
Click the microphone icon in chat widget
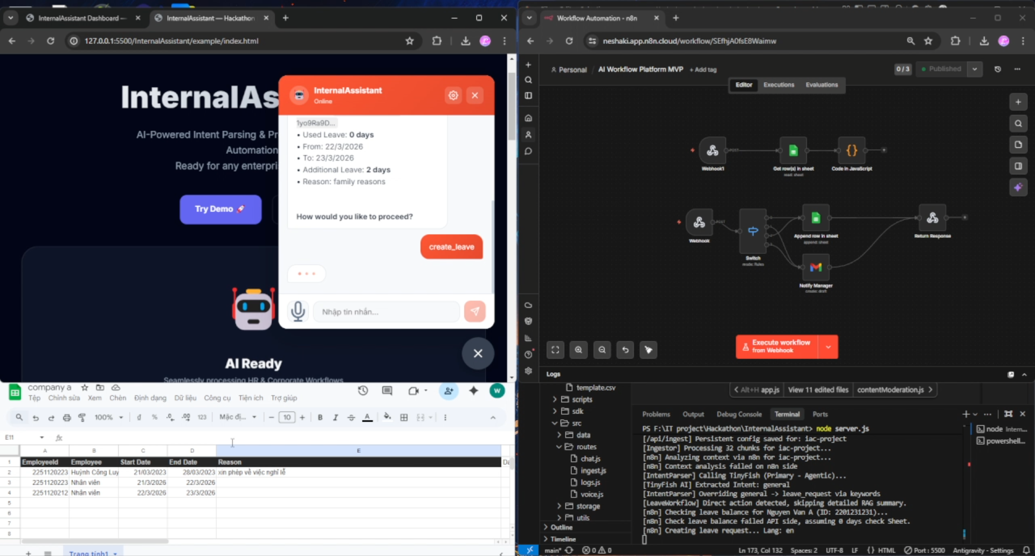click(x=298, y=311)
